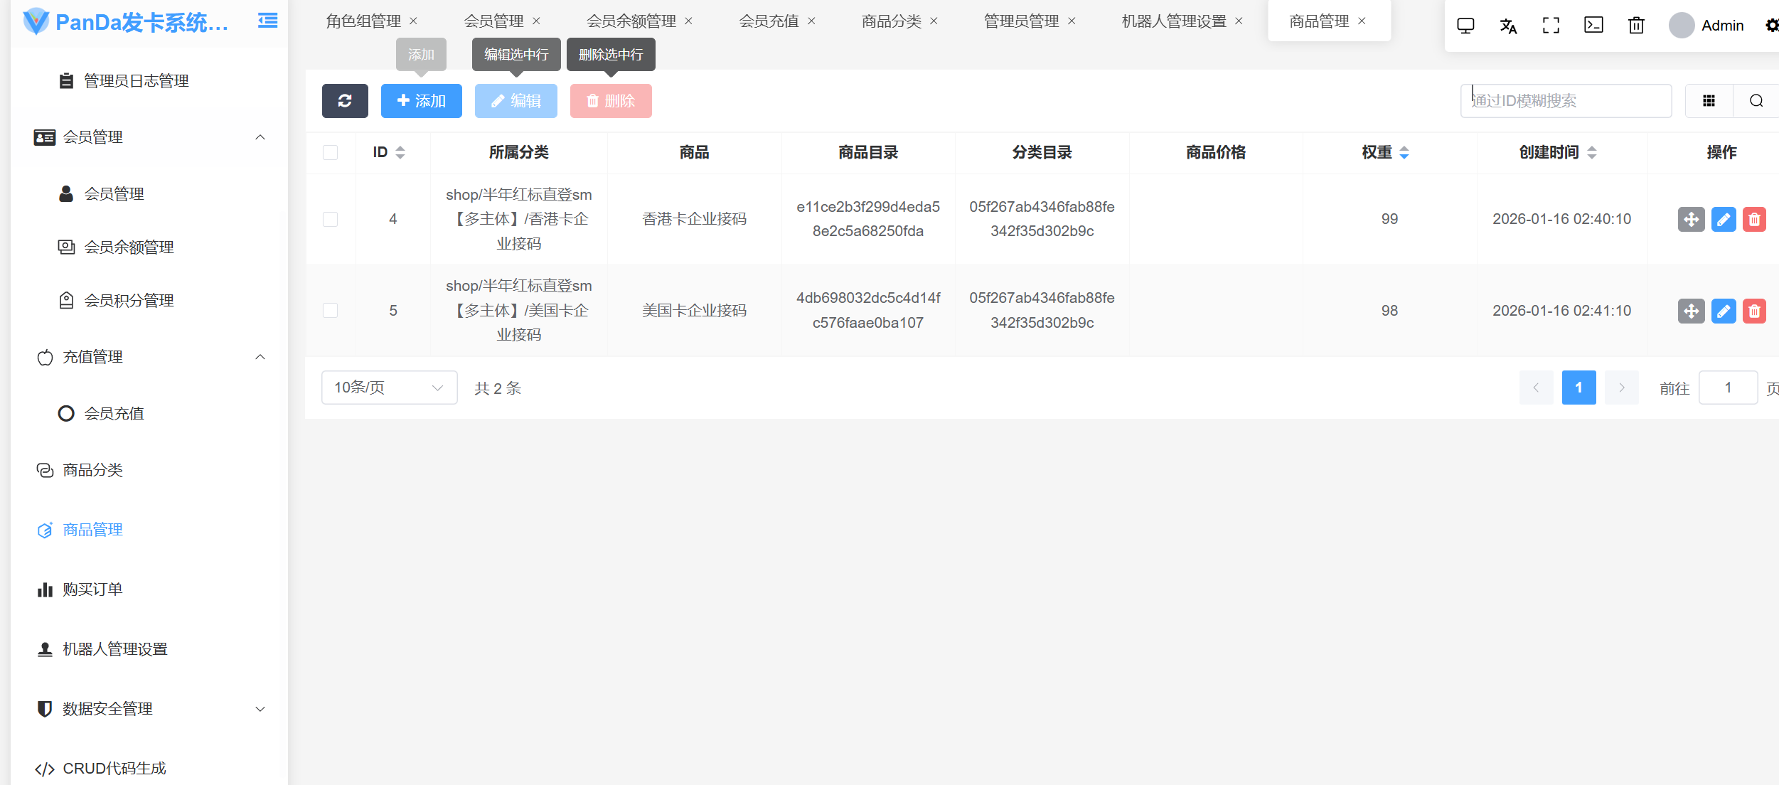Enter fullscreen mode using fullscreen icon
Screen dimensions: 1779x785
click(1551, 25)
